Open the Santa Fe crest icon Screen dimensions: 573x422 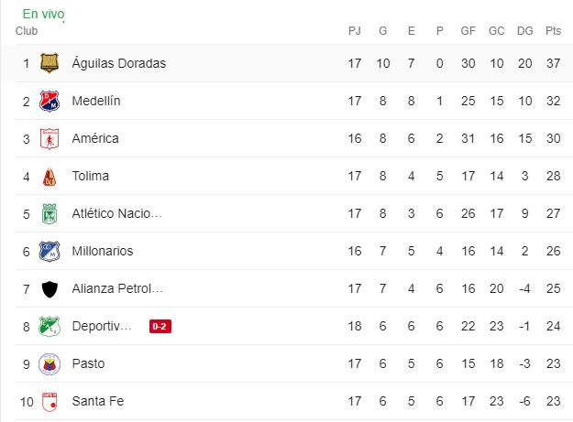pos(50,402)
